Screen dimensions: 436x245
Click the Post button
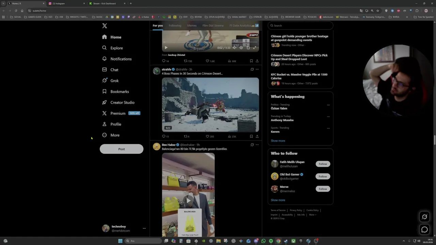coord(122,149)
